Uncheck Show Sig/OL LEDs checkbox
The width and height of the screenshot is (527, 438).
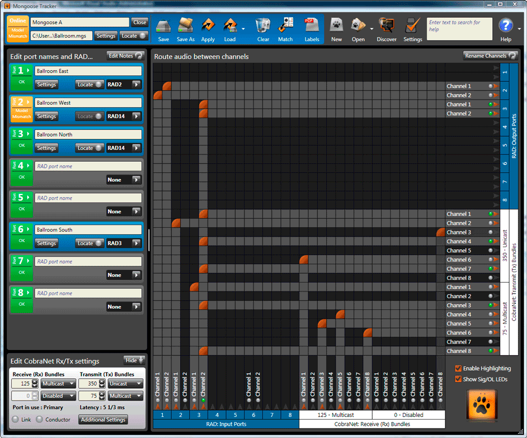[458, 379]
